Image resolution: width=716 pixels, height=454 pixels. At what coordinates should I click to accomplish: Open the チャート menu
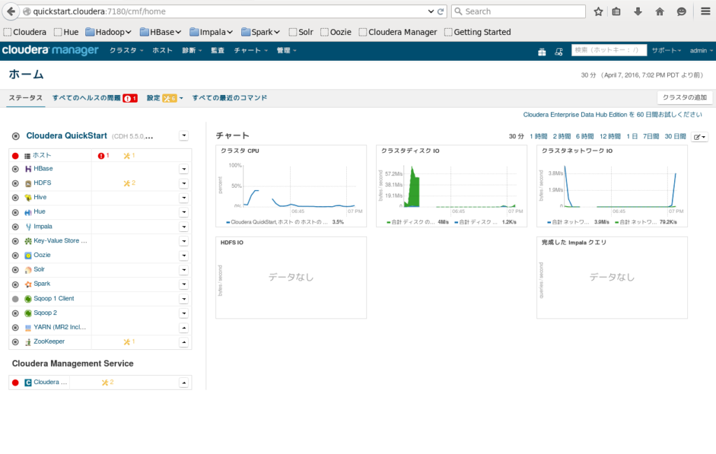pyautogui.click(x=251, y=51)
